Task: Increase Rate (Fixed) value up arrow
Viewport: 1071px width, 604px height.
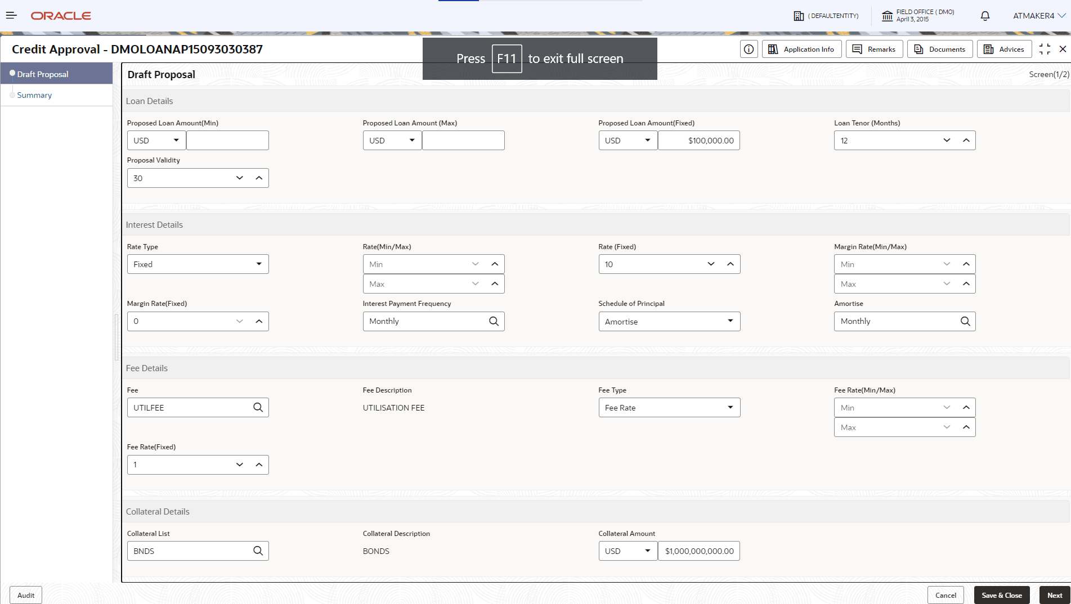Action: coord(731,264)
